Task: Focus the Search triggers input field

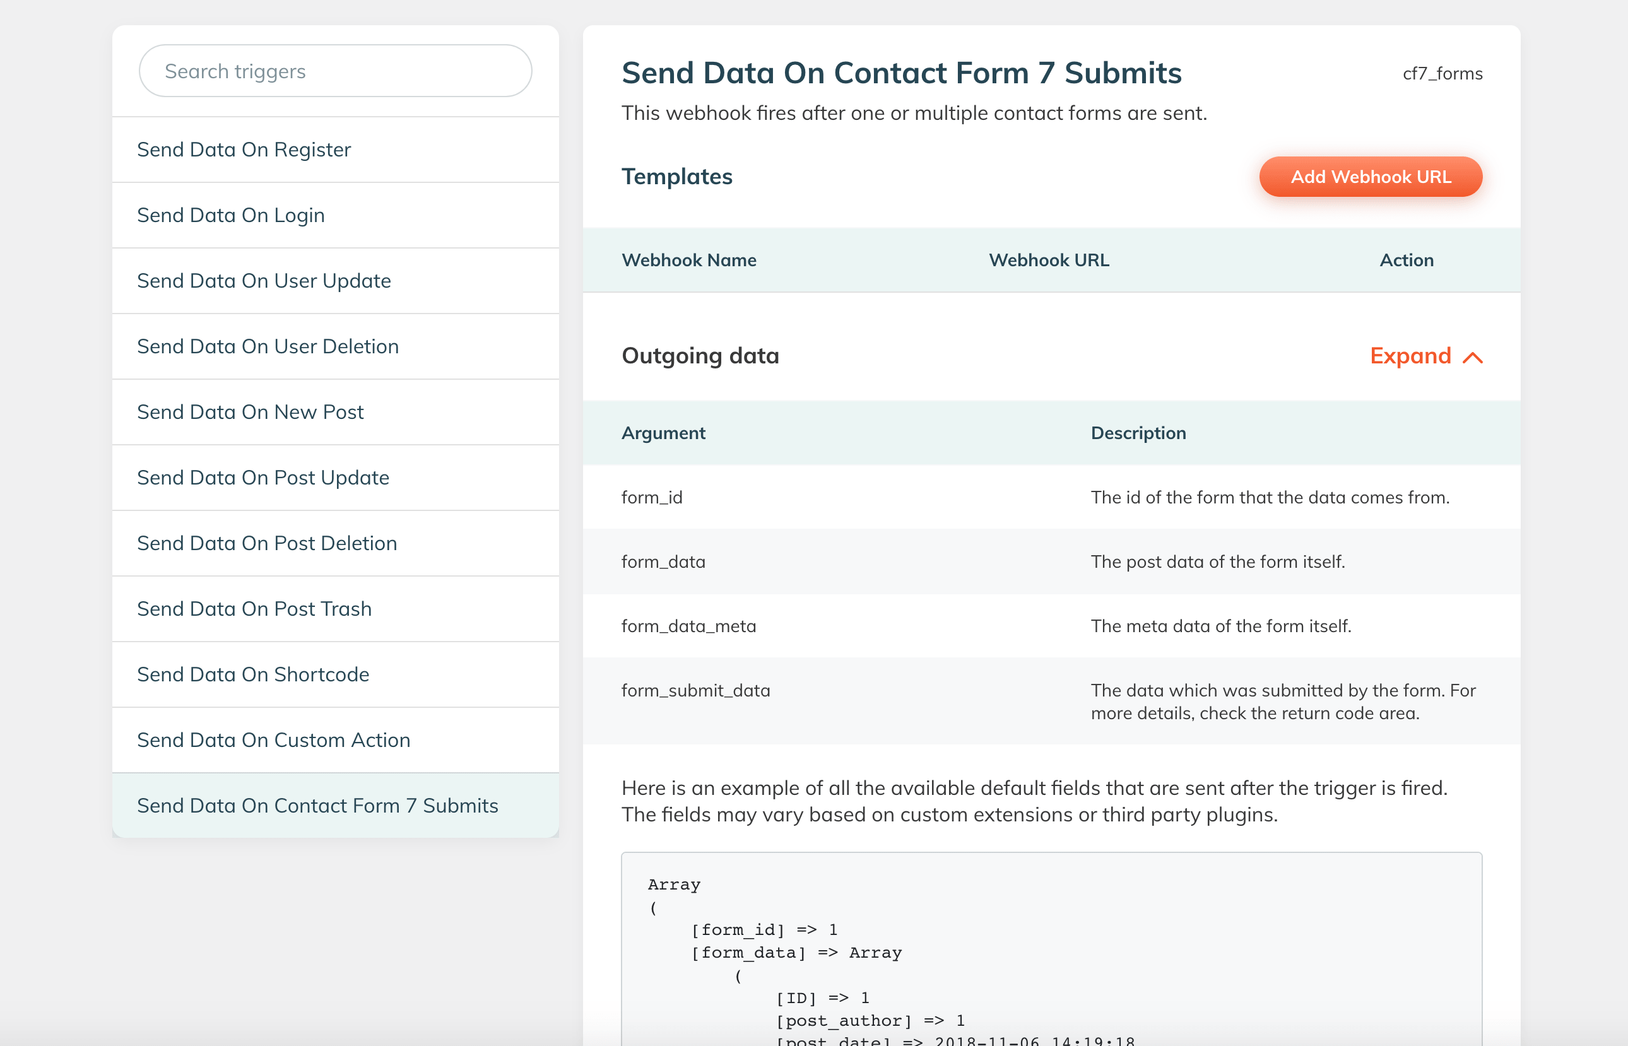Action: (x=336, y=71)
